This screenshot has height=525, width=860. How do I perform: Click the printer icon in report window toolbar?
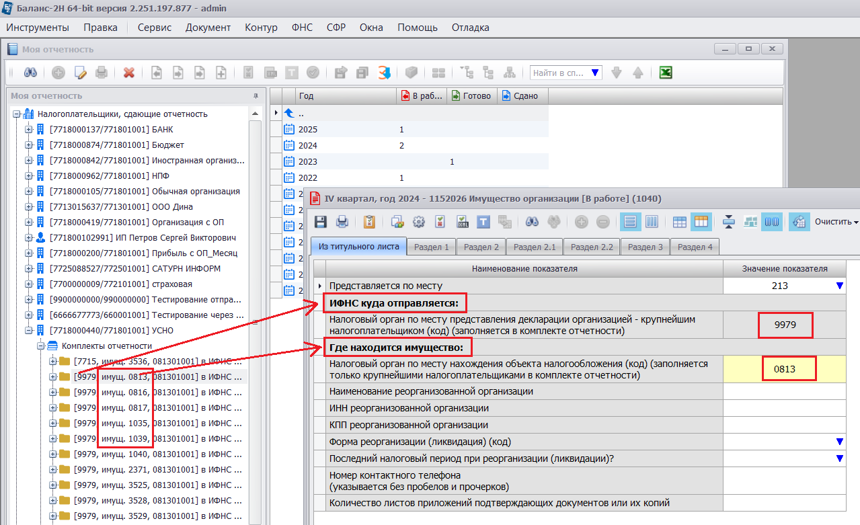[x=342, y=221]
